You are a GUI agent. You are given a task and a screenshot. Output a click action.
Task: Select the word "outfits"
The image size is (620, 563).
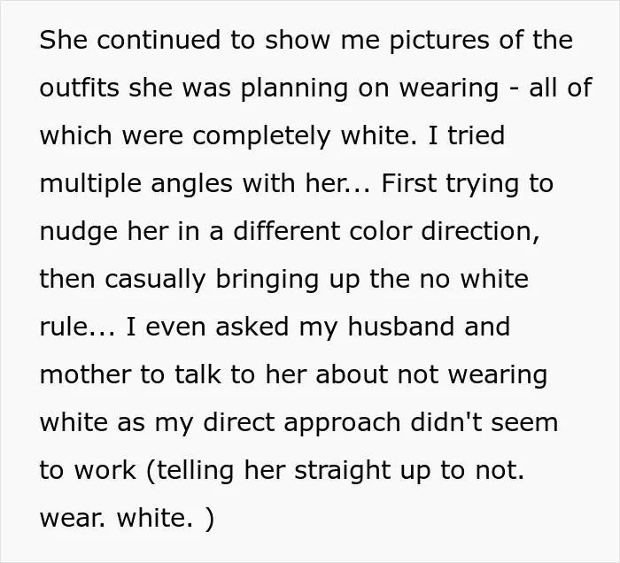click(x=80, y=88)
